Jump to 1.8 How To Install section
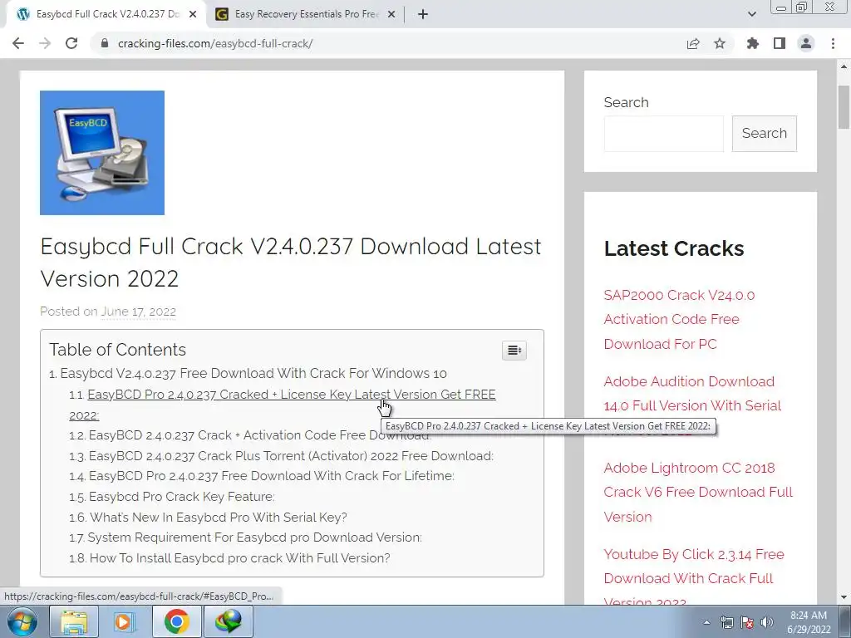The width and height of the screenshot is (851, 638). click(239, 557)
